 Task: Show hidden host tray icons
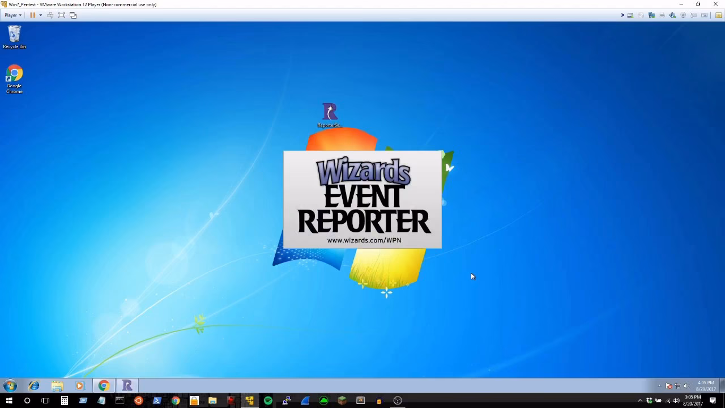(640, 401)
